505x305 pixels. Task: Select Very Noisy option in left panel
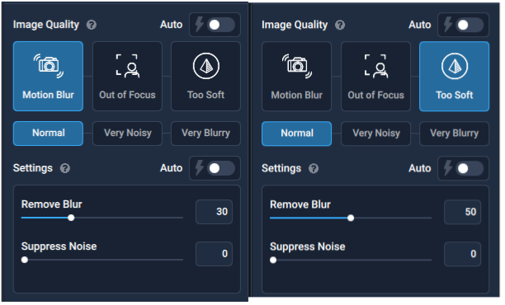(x=127, y=134)
